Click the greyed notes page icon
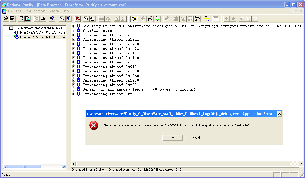305x178 pixels. pos(190,18)
